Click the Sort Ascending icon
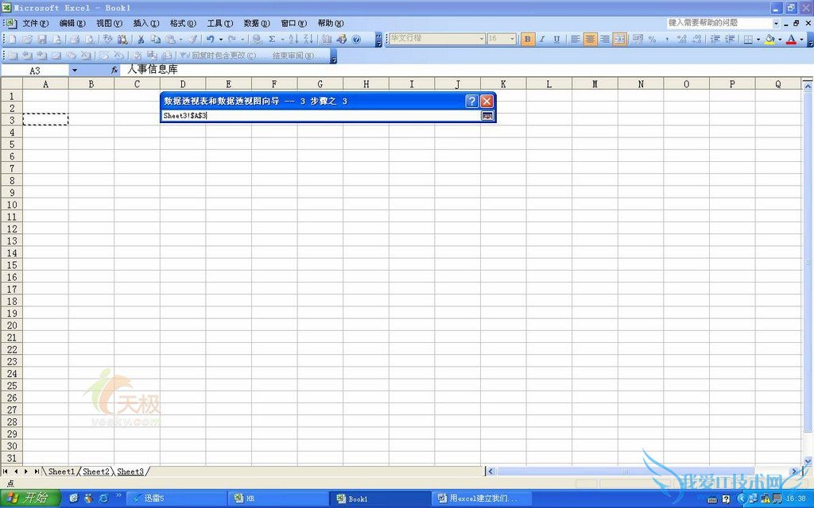 (294, 40)
